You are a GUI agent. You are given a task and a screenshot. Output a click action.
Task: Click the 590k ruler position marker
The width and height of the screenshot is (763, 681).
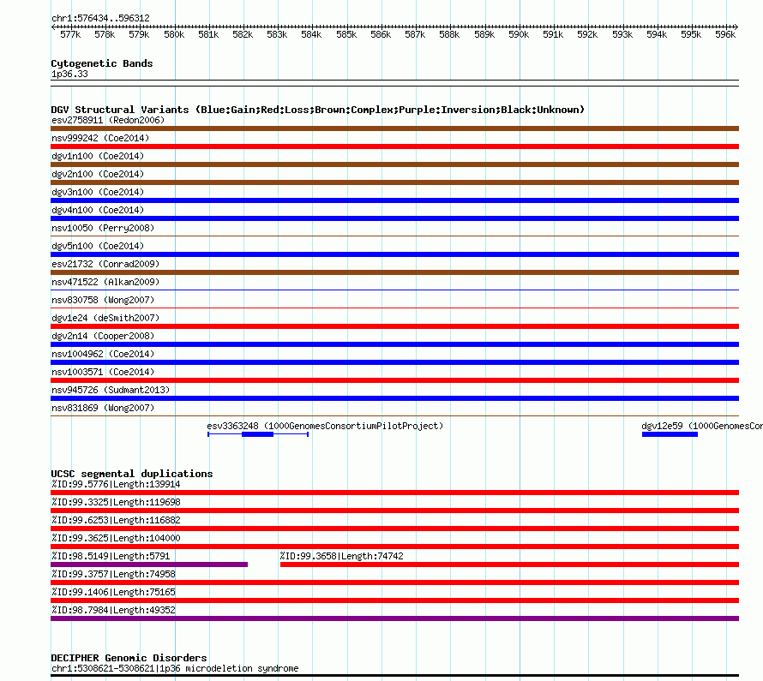coord(519,34)
